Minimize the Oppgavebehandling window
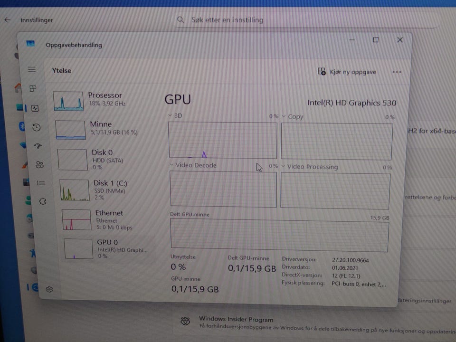The height and width of the screenshot is (342, 456). 352,39
